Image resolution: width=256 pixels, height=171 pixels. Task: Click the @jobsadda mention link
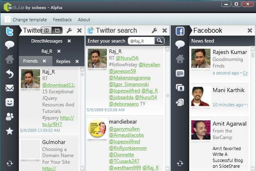tap(121, 97)
